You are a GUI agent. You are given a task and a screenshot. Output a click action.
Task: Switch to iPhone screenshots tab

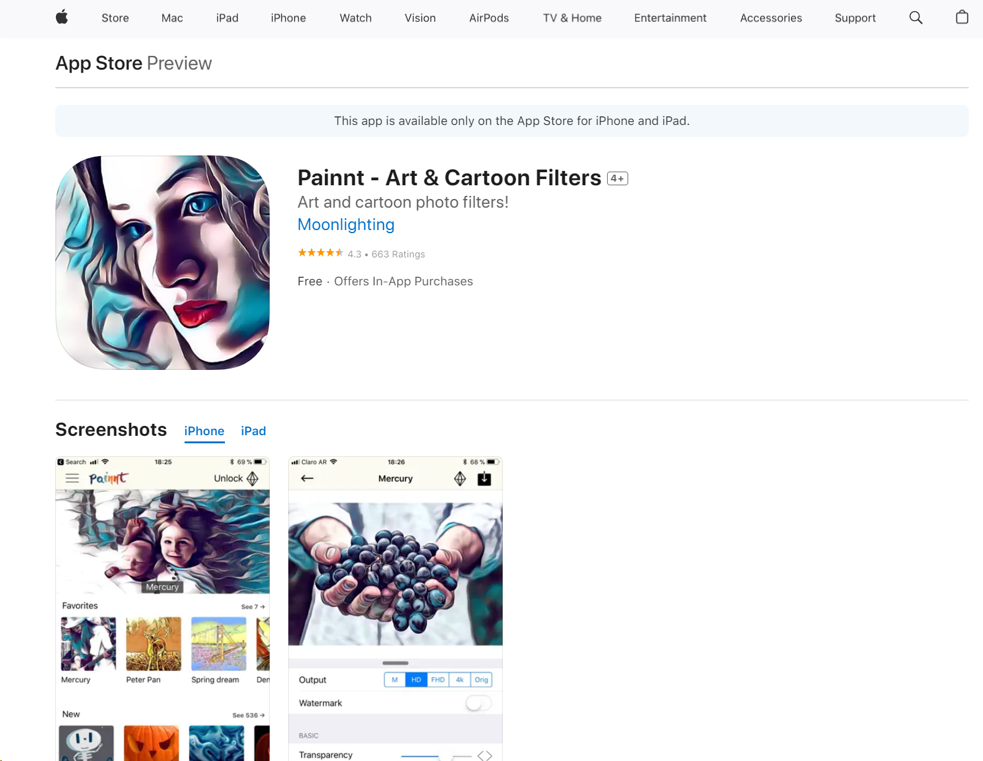204,431
